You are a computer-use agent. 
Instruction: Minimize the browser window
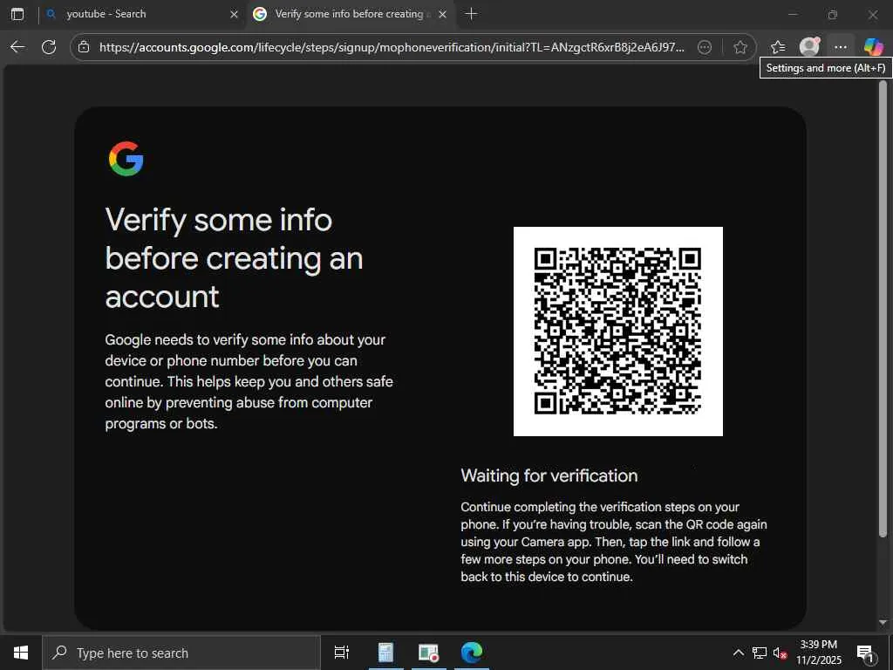pos(792,14)
